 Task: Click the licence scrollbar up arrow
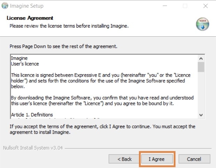pos(201,58)
